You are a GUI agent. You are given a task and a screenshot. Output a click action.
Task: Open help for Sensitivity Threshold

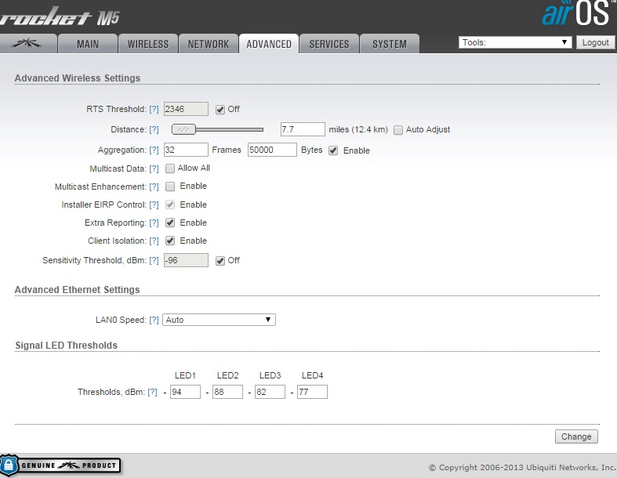pyautogui.click(x=154, y=261)
